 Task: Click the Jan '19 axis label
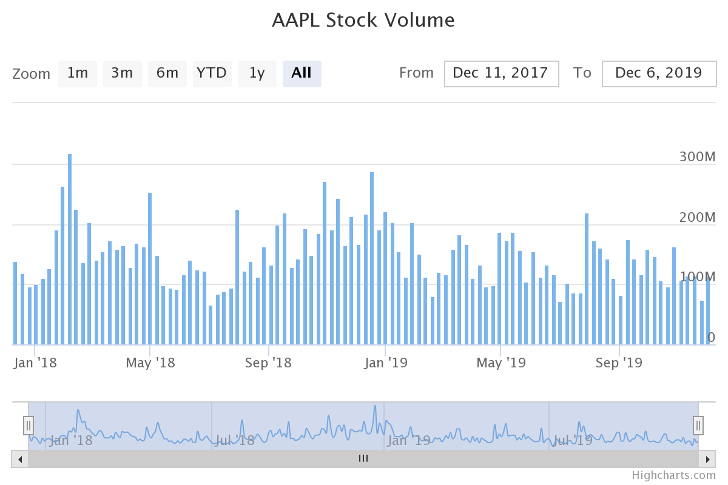[x=386, y=362]
